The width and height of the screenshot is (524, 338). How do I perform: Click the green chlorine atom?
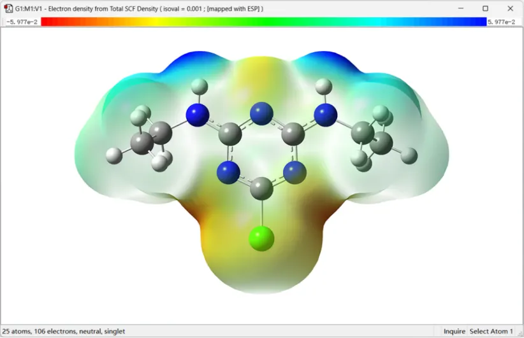261,238
